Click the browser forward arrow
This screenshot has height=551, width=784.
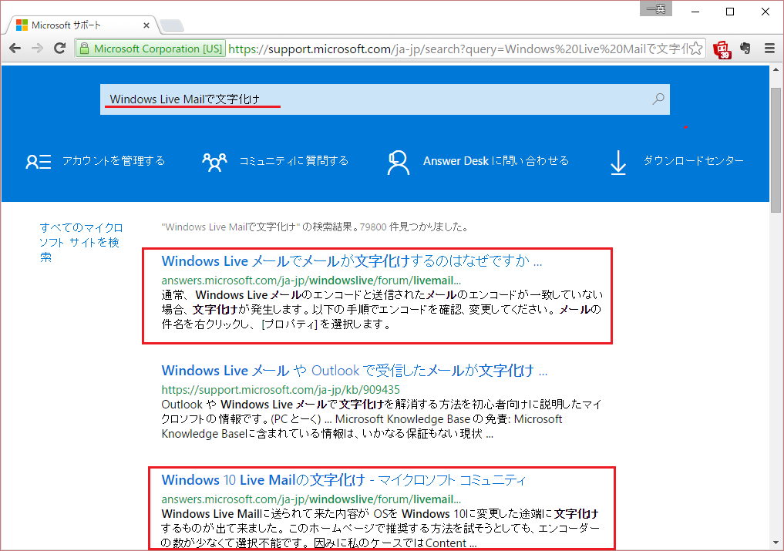pos(37,49)
